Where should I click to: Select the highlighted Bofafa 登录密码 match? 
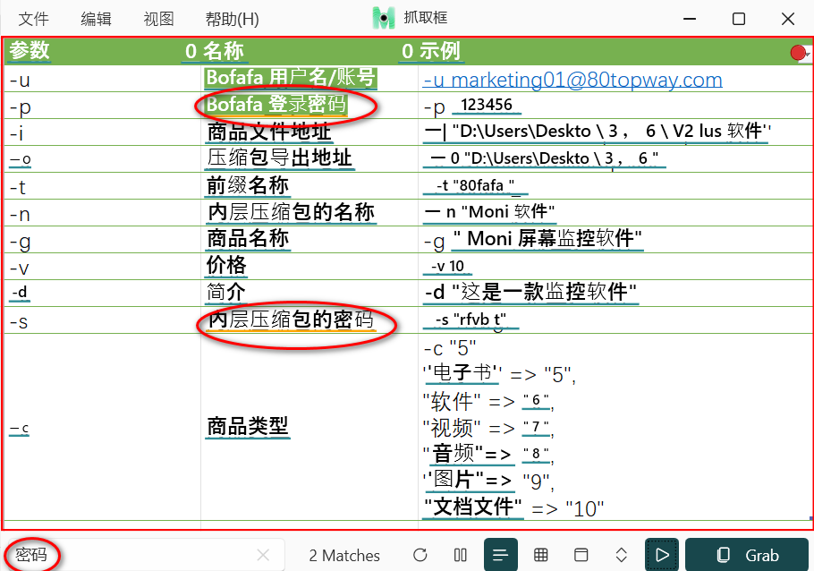pyautogui.click(x=276, y=106)
